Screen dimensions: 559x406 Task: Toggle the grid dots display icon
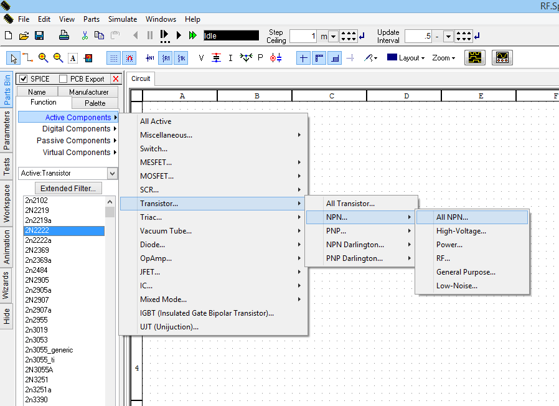(x=114, y=58)
